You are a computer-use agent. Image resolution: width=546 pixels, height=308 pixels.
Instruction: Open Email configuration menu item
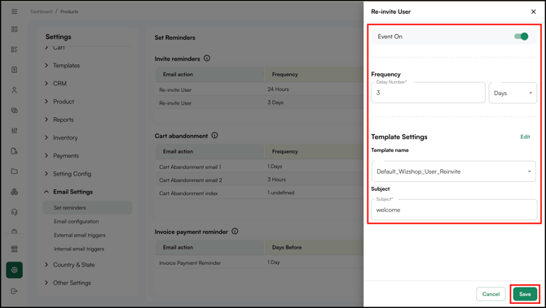pyautogui.click(x=77, y=221)
